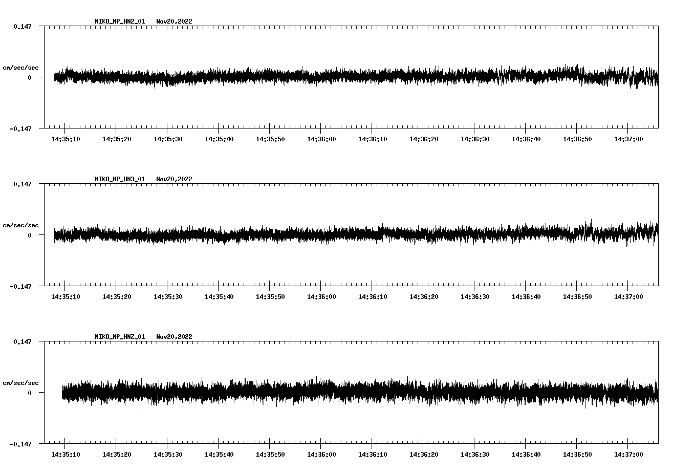Click the 14:36:30 time label on HN2 axis
Image resolution: width=695 pixels, height=473 pixels.
475,139
